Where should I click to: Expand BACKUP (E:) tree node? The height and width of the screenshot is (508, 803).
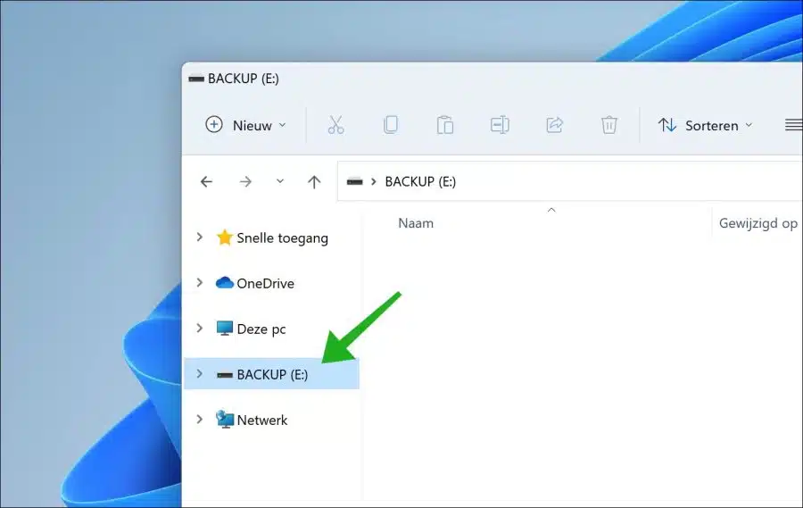200,374
